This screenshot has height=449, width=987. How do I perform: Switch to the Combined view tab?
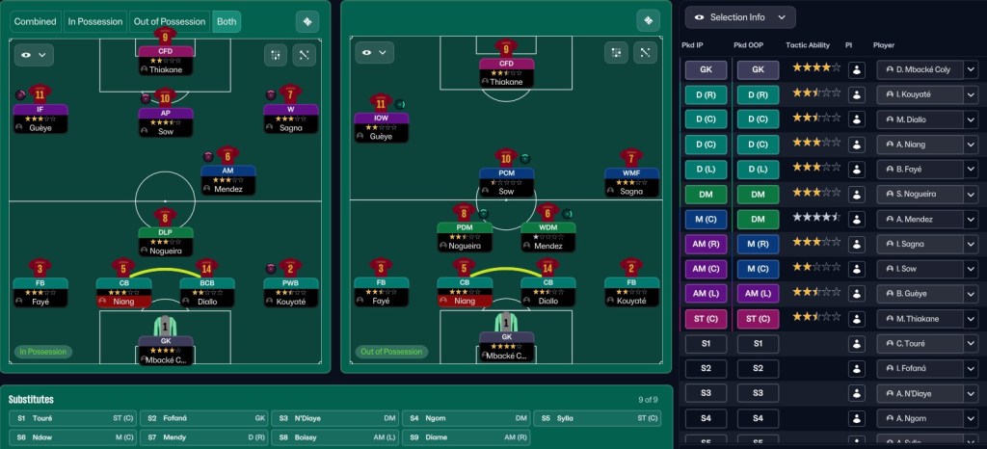[x=36, y=21]
